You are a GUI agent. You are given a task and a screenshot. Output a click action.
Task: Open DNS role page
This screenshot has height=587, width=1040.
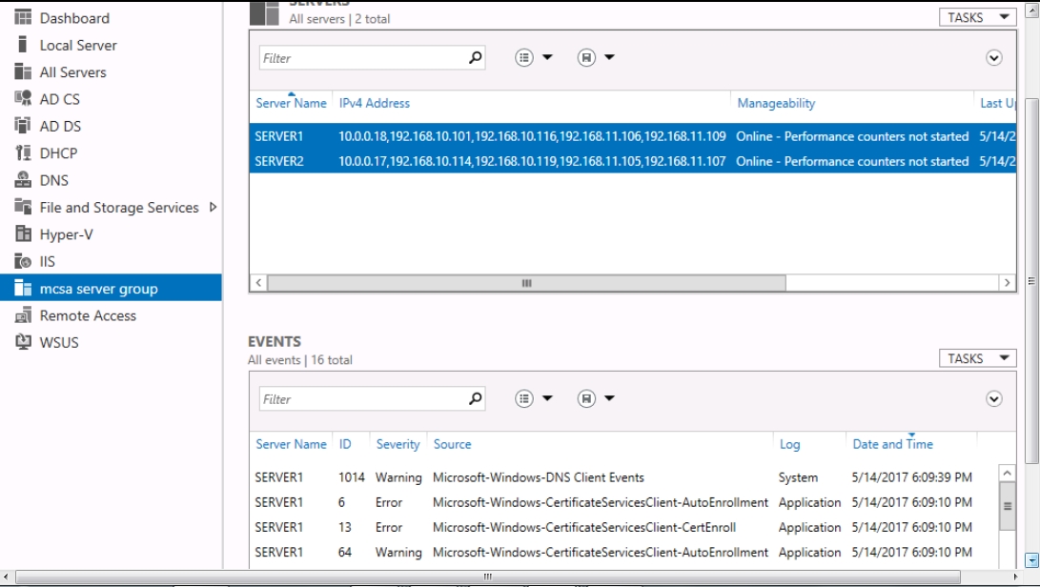53,180
